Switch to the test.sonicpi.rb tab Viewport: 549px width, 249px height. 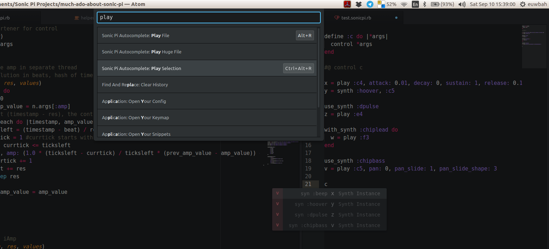(356, 18)
